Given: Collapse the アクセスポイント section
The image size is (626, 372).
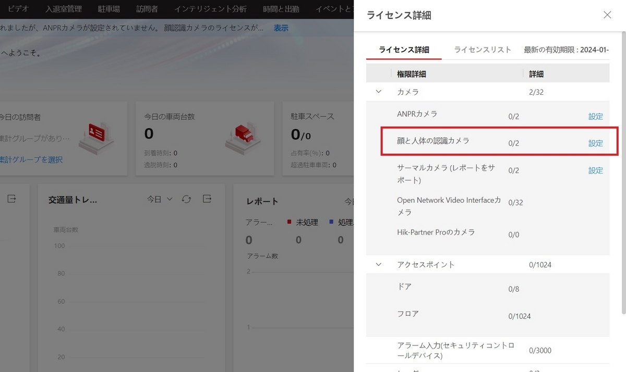Looking at the screenshot, I should [x=379, y=265].
